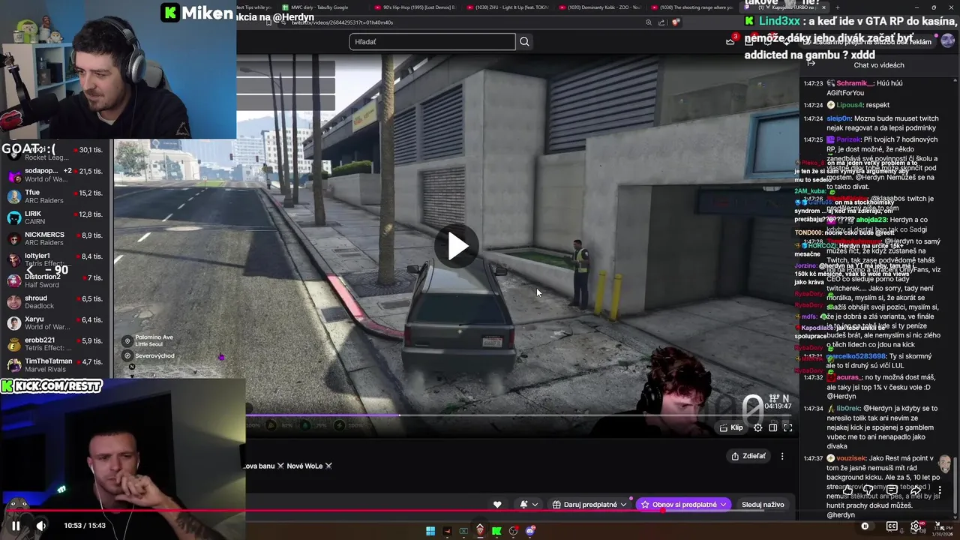This screenshot has width=960, height=540.
Task: Switch to the Dominanty Košic ZOO tab
Action: (600, 7)
